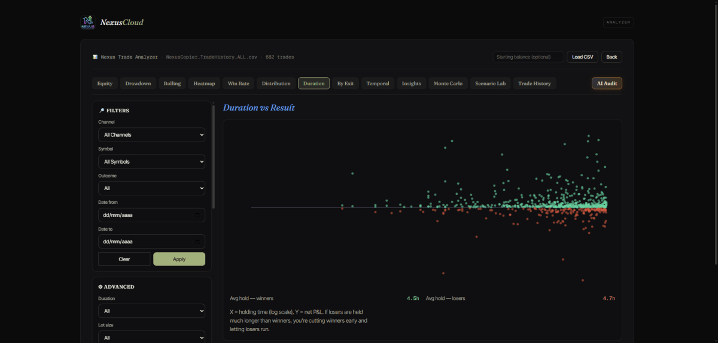
Task: Click the ADVANCED section header
Action: (116, 287)
